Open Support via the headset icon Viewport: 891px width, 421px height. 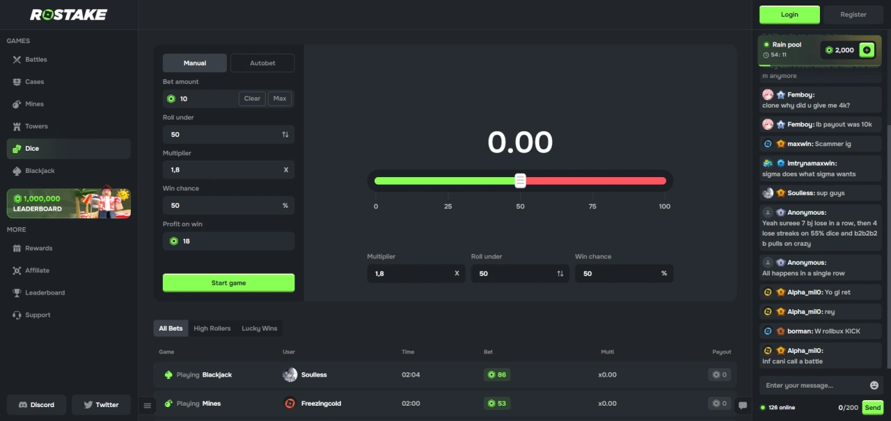pyautogui.click(x=17, y=315)
